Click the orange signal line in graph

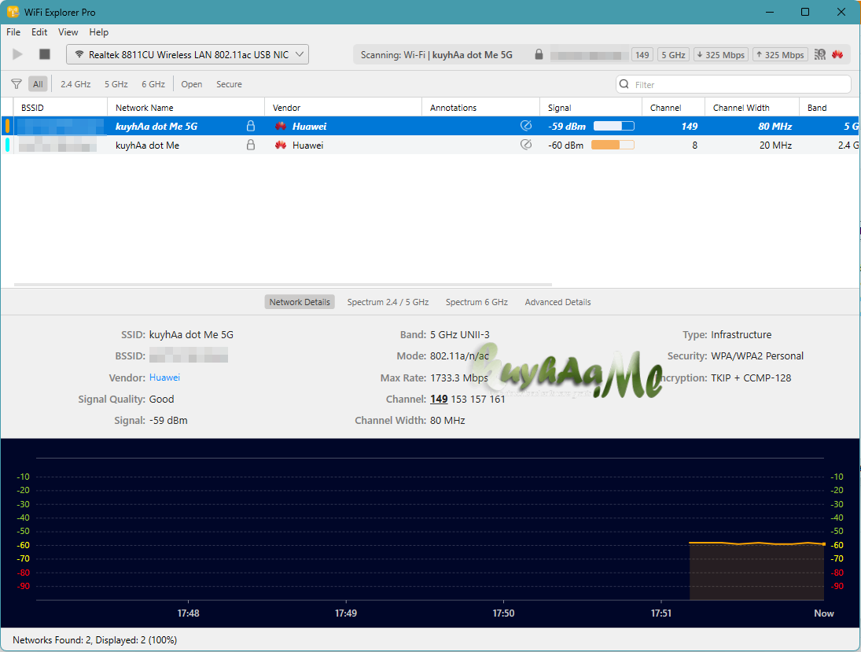pos(756,543)
